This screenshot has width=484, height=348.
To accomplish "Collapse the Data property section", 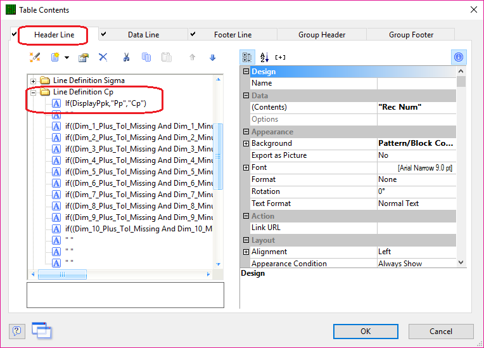I will (246, 96).
